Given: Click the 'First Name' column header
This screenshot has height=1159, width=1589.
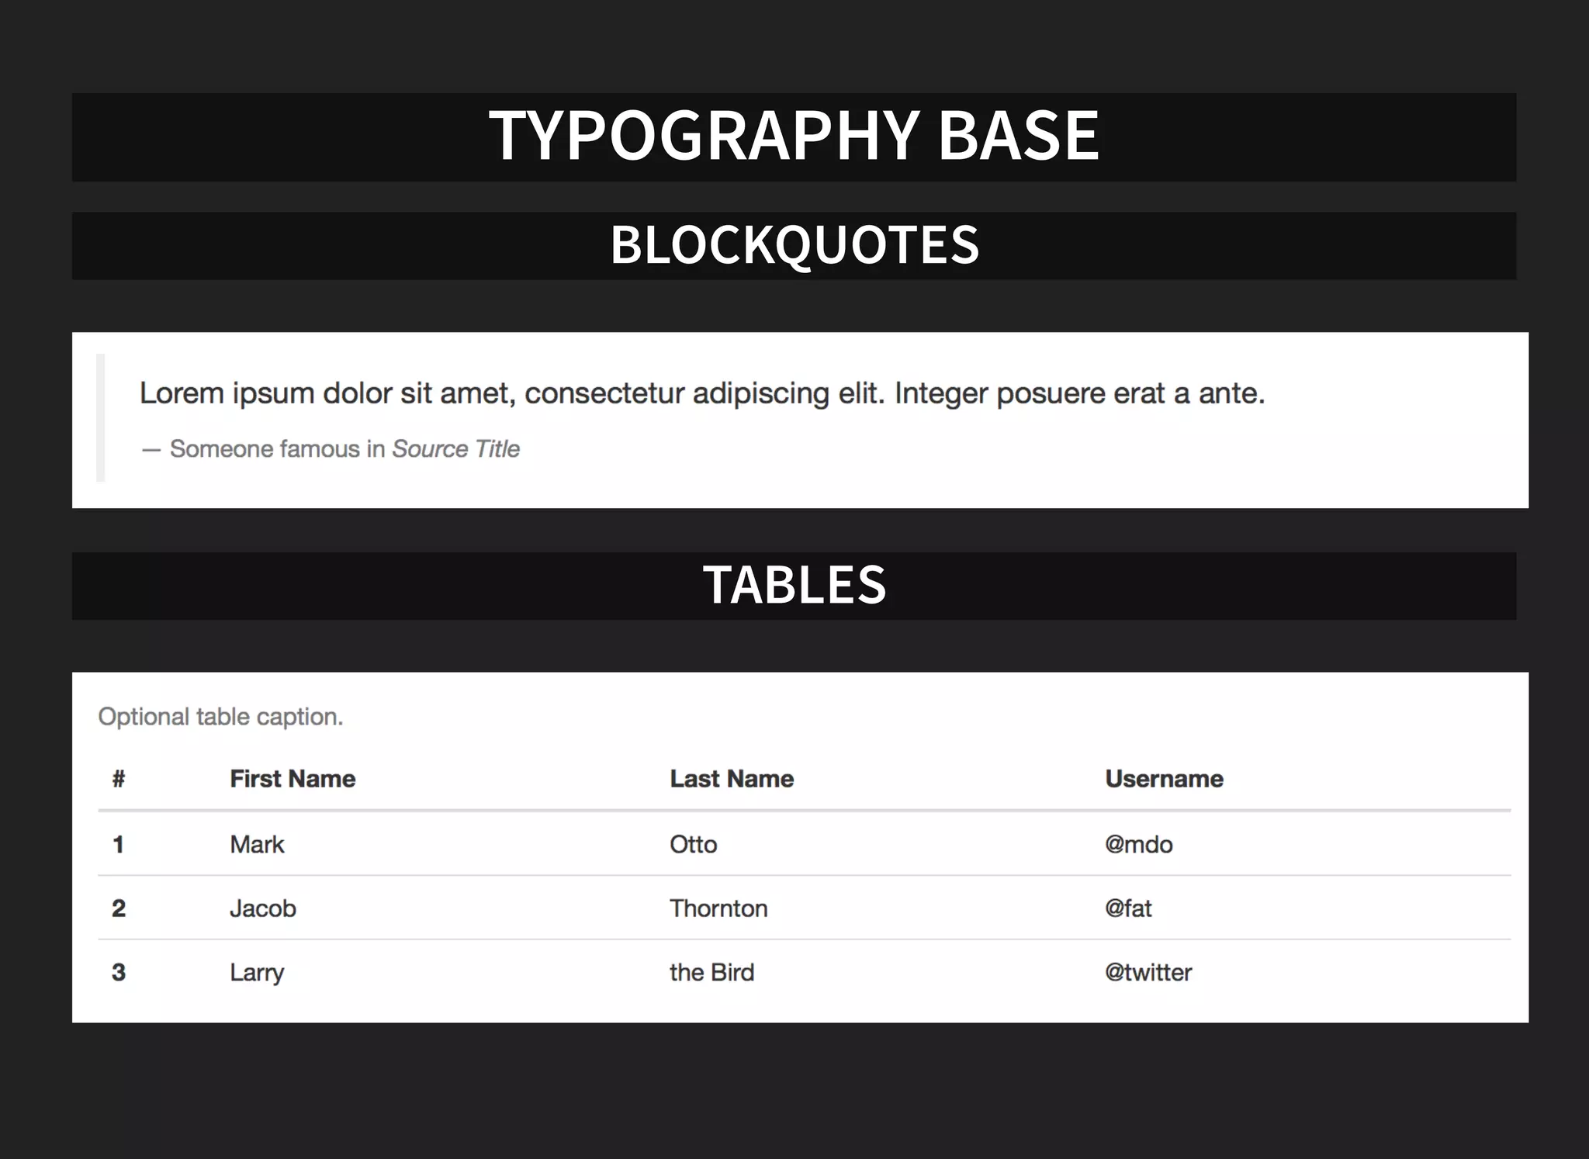Looking at the screenshot, I should point(293,778).
